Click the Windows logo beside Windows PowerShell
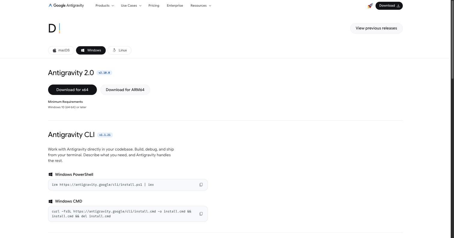 pyautogui.click(x=50, y=175)
